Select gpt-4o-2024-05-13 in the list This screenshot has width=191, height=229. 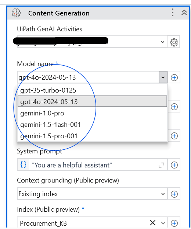coord(92,101)
